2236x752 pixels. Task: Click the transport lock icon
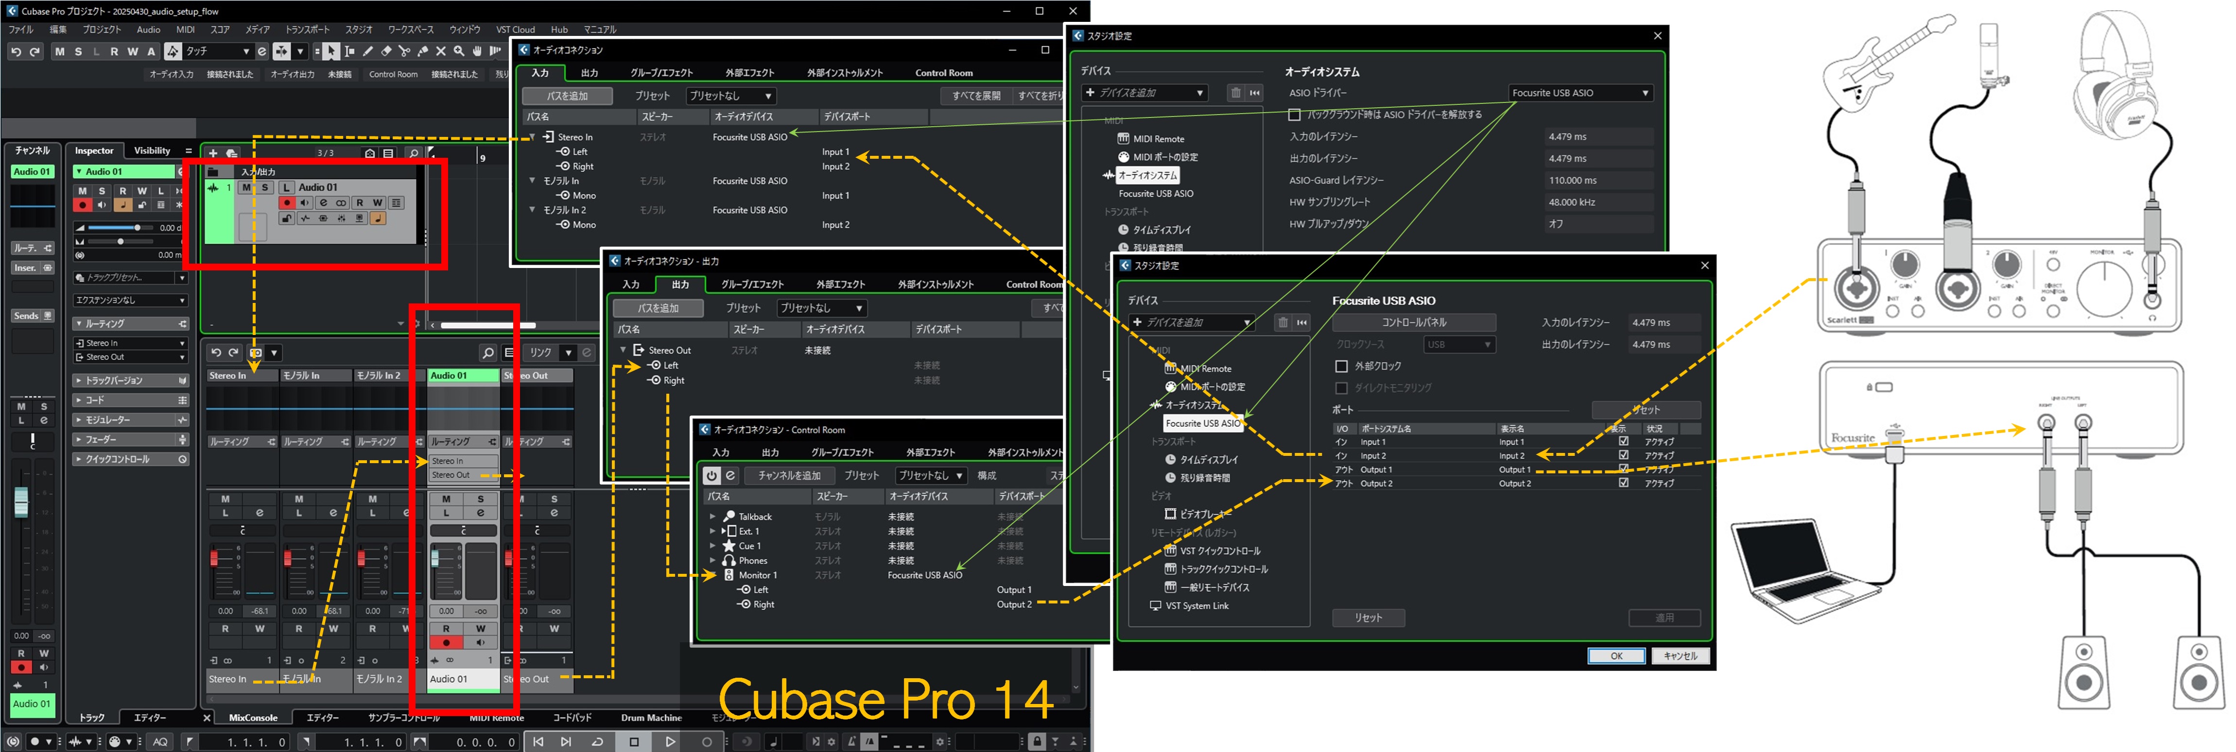pos(1037,742)
